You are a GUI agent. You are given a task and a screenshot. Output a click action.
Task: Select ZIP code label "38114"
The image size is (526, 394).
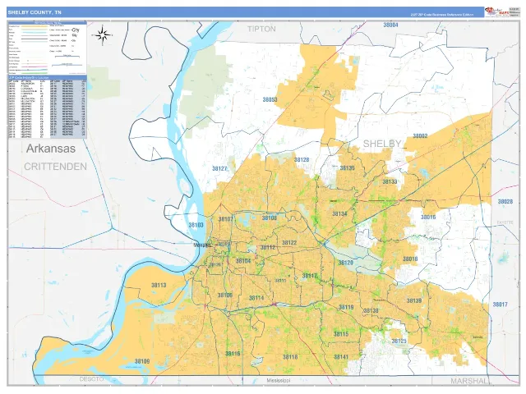256,298
